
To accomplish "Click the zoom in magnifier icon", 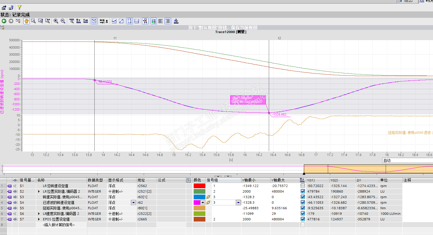I will [56, 21].
